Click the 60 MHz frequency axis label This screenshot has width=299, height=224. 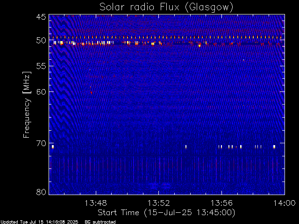41,92
